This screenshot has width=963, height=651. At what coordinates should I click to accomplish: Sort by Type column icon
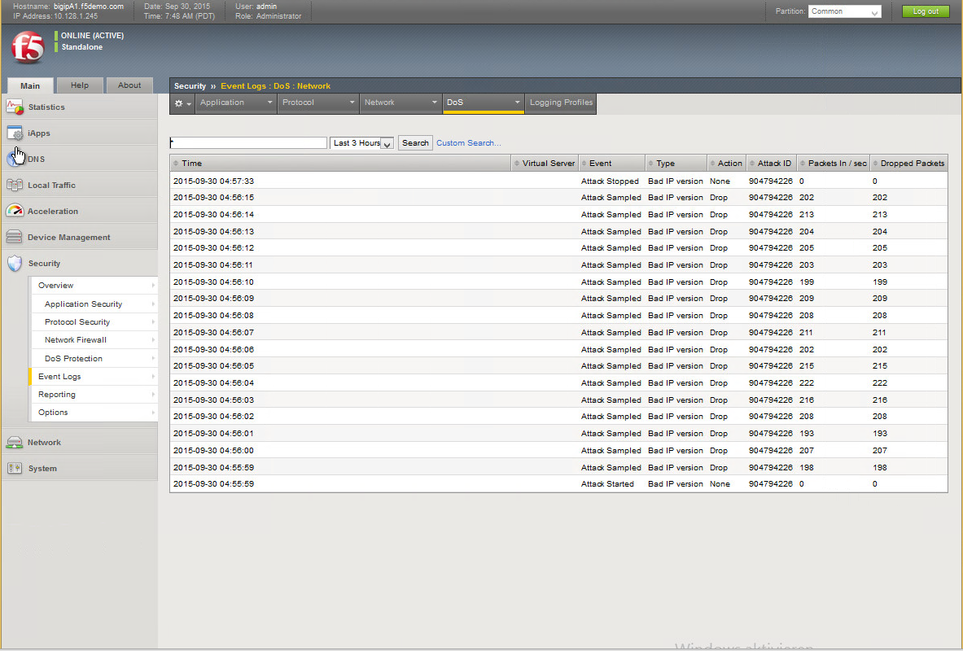[651, 164]
